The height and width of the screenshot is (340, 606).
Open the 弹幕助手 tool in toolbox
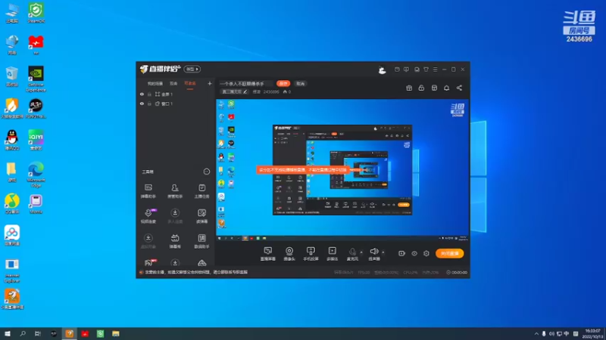pos(148,191)
